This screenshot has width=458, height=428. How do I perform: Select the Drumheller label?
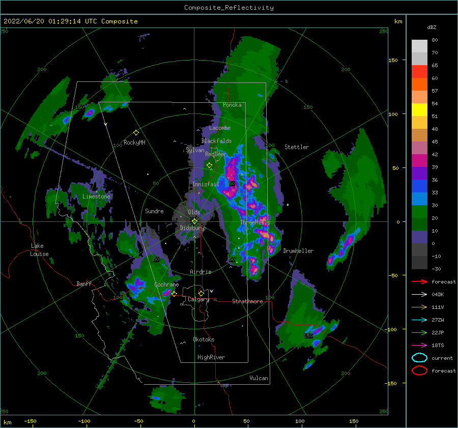[x=298, y=251]
